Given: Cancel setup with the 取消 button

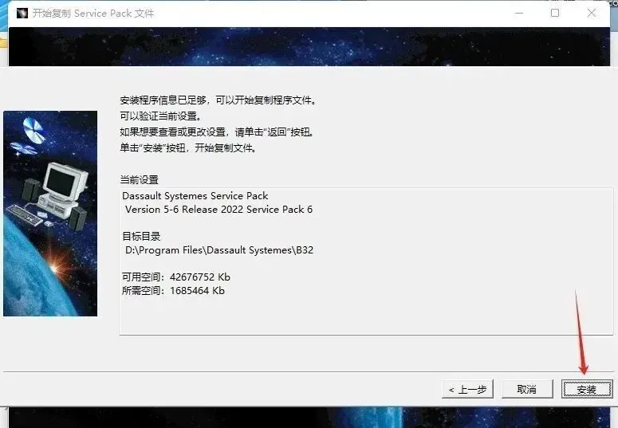Looking at the screenshot, I should 527,390.
